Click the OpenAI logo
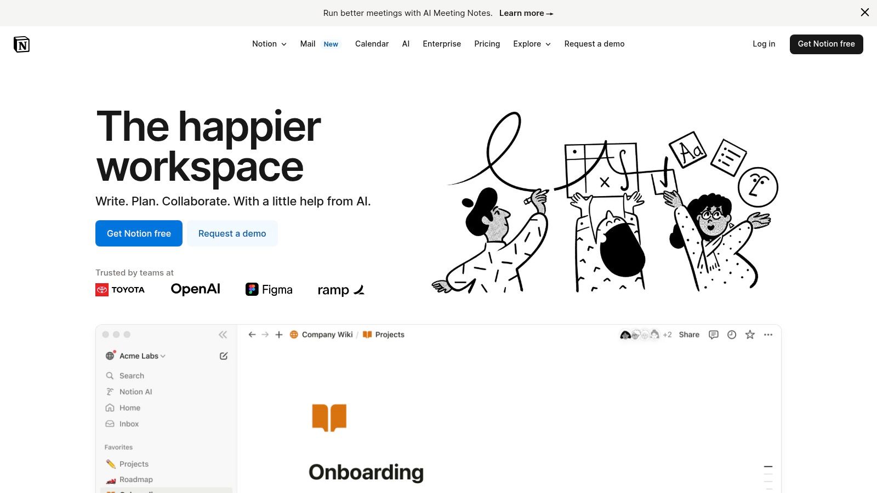The height and width of the screenshot is (493, 877). point(195,289)
